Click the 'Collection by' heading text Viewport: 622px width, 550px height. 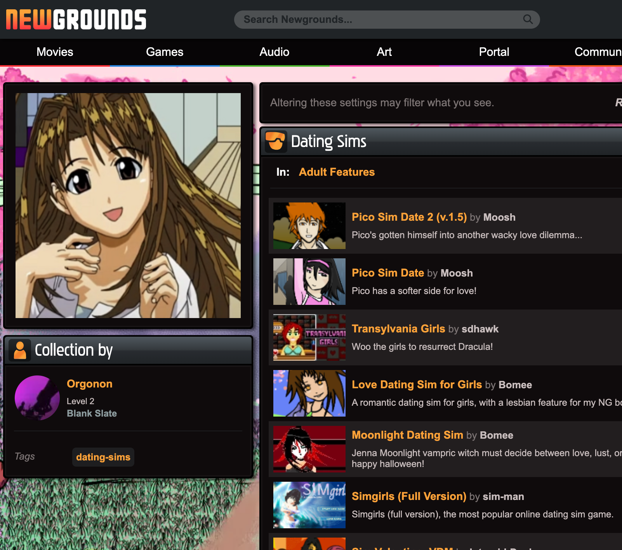point(74,350)
